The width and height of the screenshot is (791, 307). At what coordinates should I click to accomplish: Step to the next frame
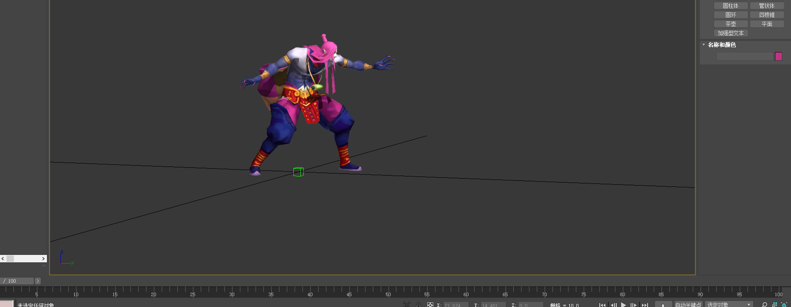(x=634, y=305)
